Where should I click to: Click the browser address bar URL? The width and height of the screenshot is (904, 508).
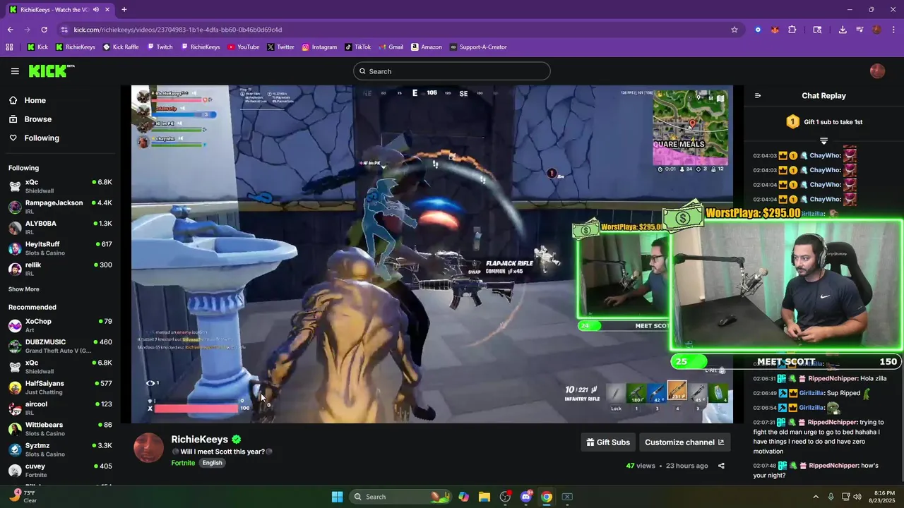[178, 30]
